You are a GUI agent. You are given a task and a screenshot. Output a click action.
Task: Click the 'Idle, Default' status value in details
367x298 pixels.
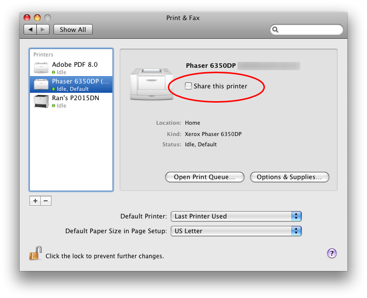coord(201,144)
